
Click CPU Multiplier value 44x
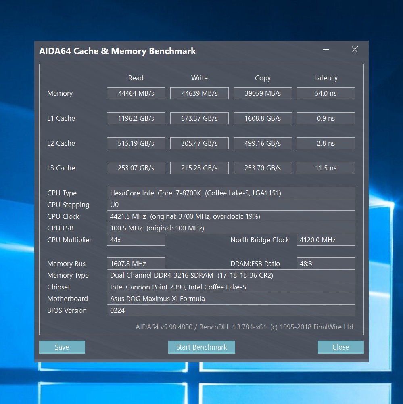point(136,240)
